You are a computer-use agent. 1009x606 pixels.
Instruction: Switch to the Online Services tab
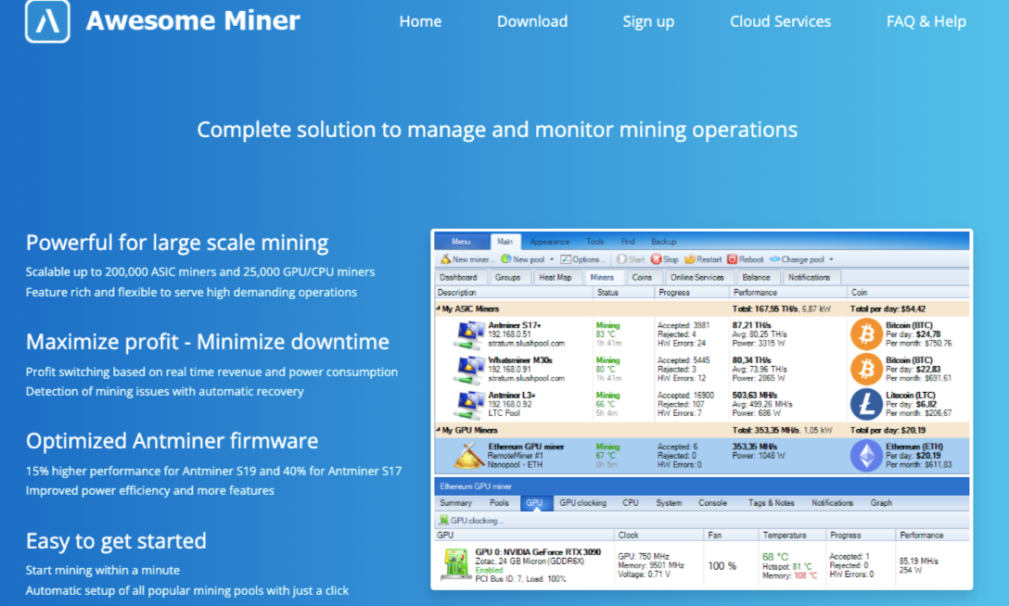[696, 277]
